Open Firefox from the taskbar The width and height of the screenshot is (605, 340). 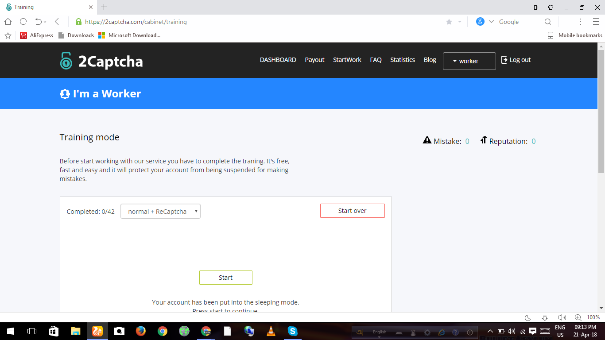[141, 331]
